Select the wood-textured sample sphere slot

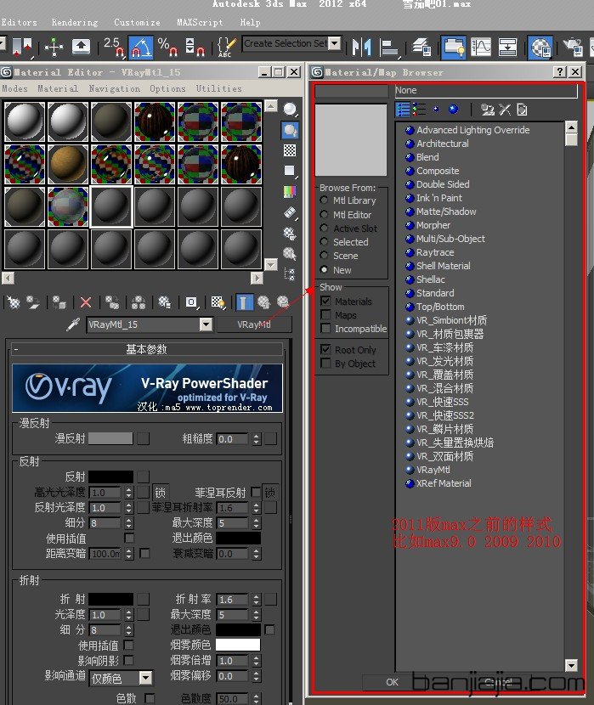68,164
